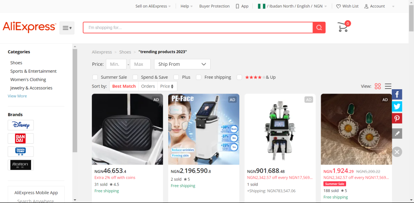The width and height of the screenshot is (414, 203).
Task: Open the Shoes category
Action: [16, 63]
